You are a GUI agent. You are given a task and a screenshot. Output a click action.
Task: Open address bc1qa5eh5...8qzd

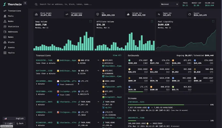pyautogui.click(x=113, y=97)
